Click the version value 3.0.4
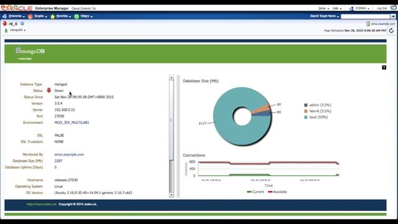The image size is (398, 224). click(58, 103)
